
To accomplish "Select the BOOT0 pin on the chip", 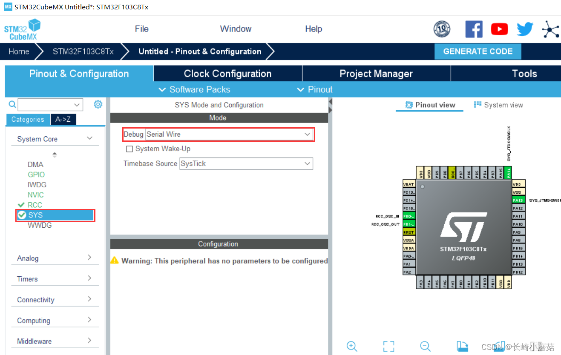I will pos(452,172).
